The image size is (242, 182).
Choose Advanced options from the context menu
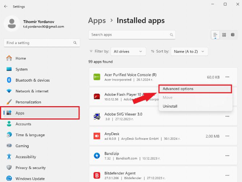tap(195, 89)
